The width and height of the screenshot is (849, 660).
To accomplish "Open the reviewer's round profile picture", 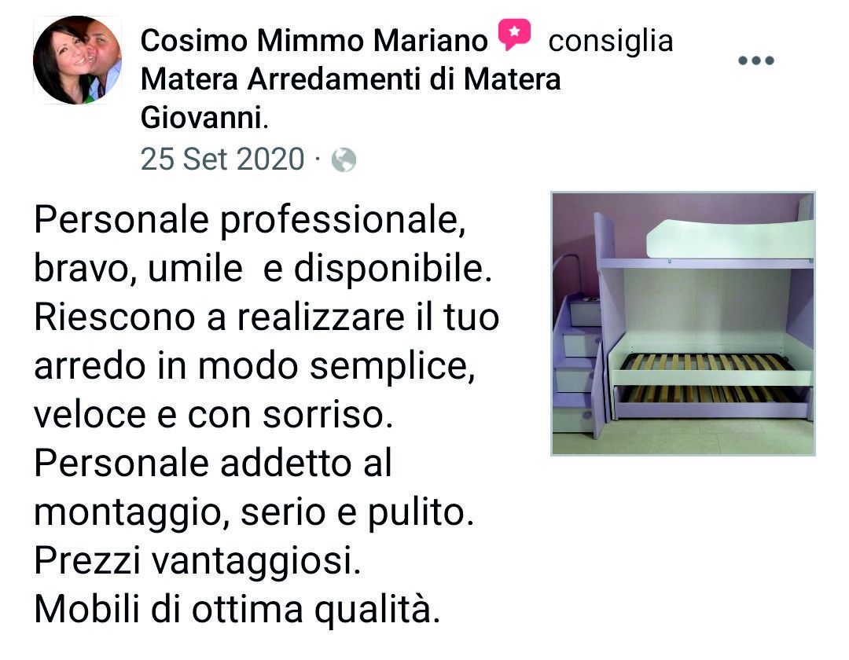I will [x=77, y=60].
